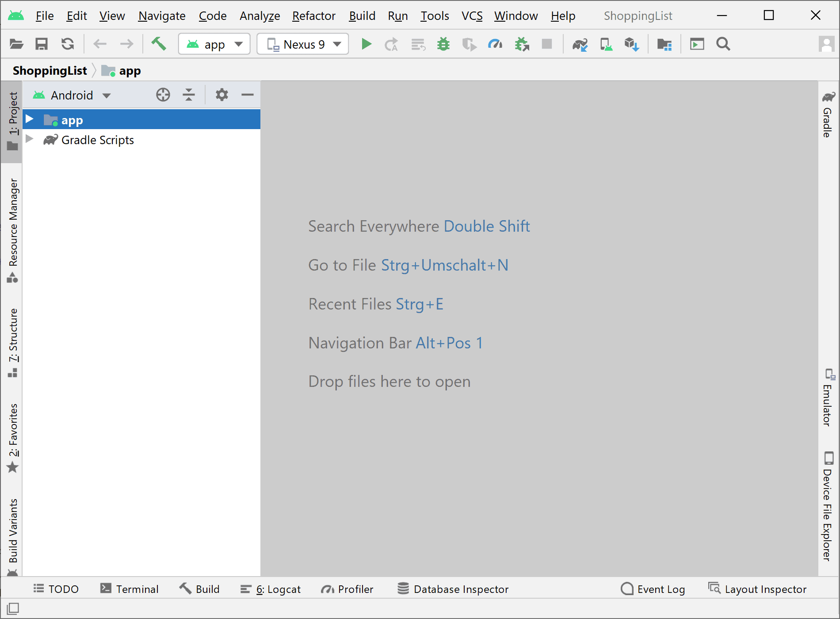Make project using the green hammer icon
This screenshot has height=619, width=840.
[159, 44]
